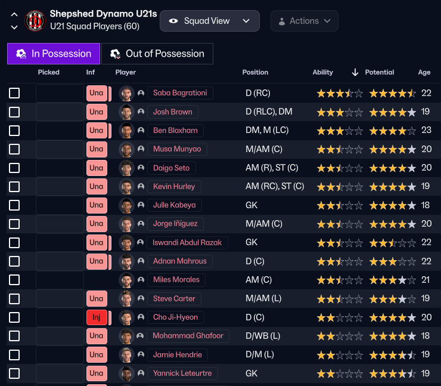The height and width of the screenshot is (386, 441).
Task: Click Josh Brown's potential star rating
Action: (393, 112)
